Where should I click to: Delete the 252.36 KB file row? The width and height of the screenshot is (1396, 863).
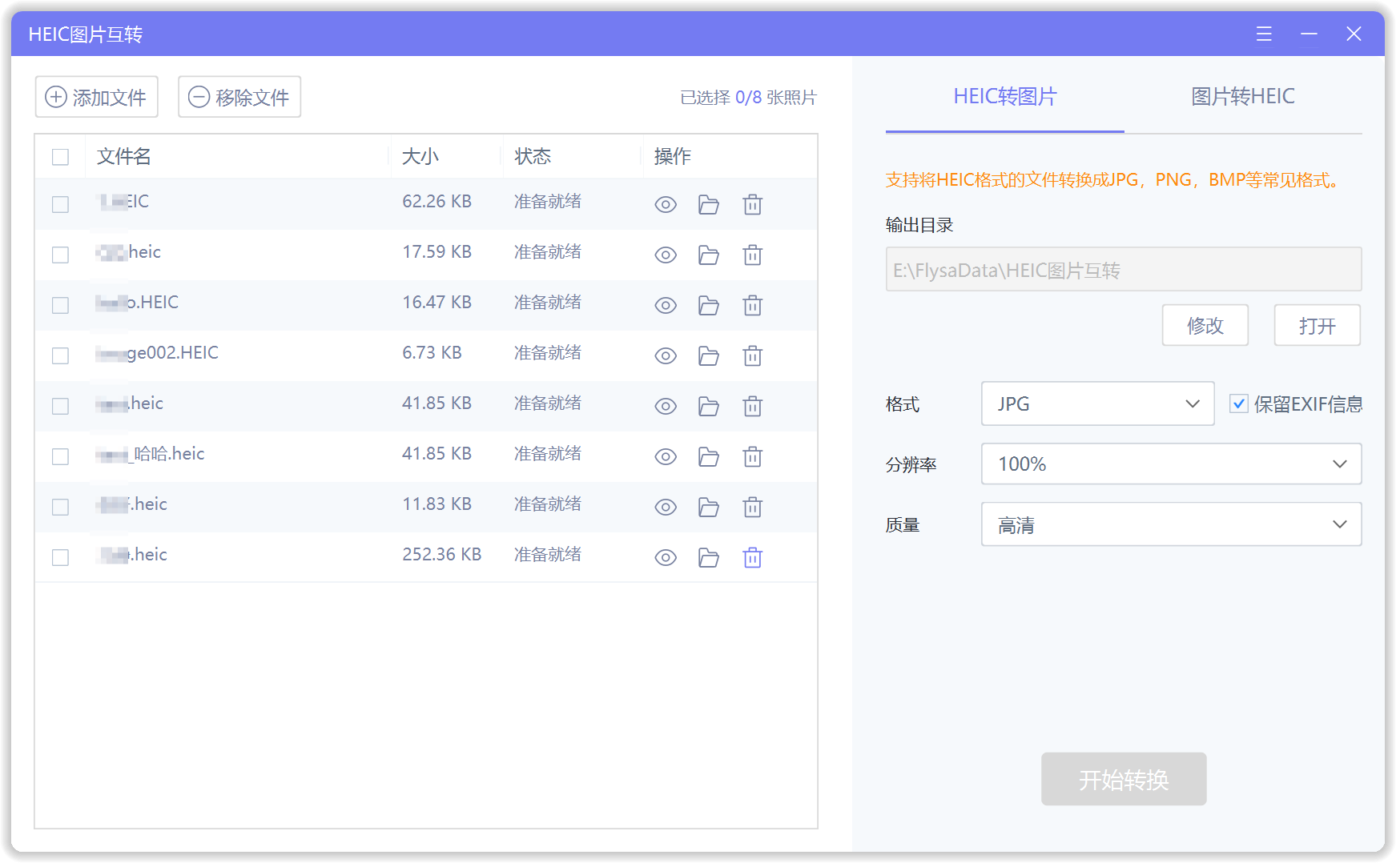[752, 558]
